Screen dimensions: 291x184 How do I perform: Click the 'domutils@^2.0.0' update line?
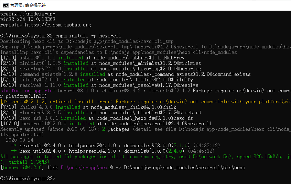(x=113, y=151)
